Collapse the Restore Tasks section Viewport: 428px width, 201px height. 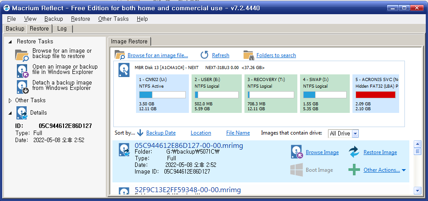click(x=10, y=41)
